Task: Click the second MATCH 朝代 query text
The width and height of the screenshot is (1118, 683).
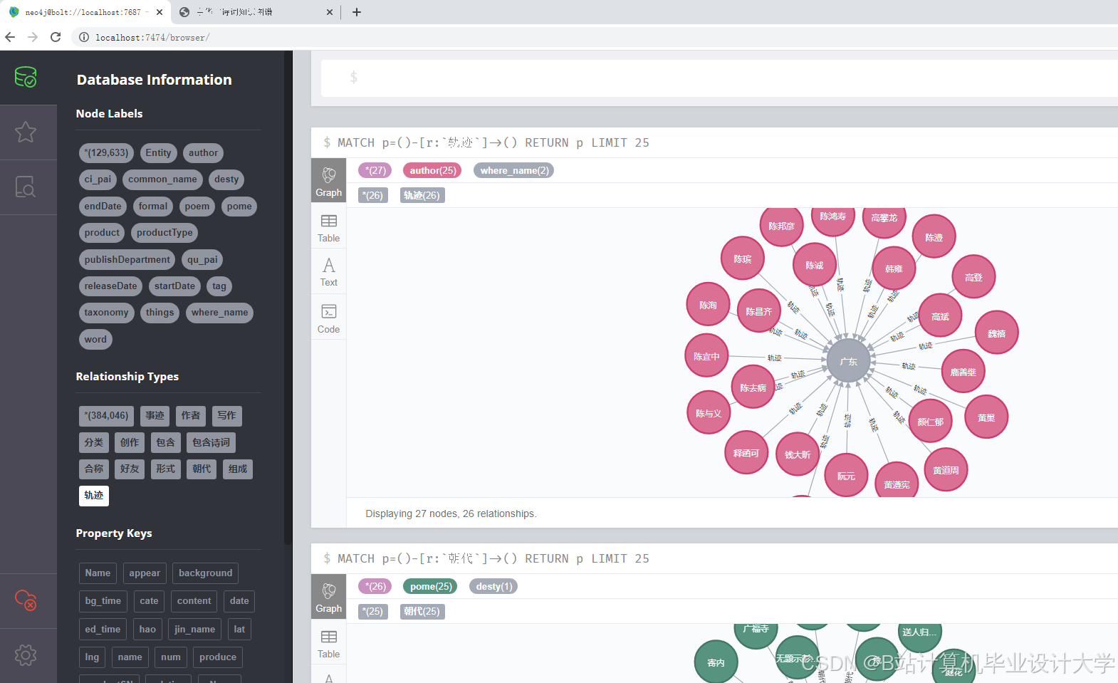Action: 493,559
